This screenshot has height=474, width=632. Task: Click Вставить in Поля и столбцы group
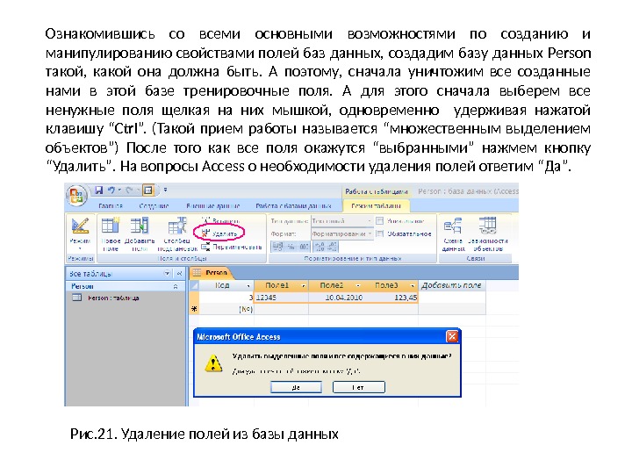click(x=221, y=221)
